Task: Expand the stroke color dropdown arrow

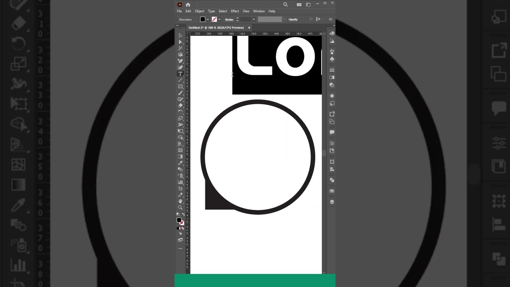Action: point(219,19)
